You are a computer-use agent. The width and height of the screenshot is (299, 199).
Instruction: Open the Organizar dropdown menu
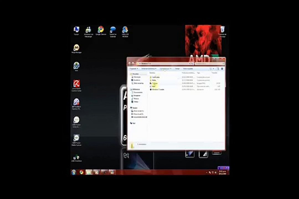134,69
